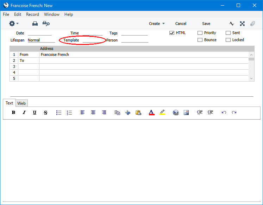Align text right
This screenshot has height=205, width=263.
pos(104,113)
